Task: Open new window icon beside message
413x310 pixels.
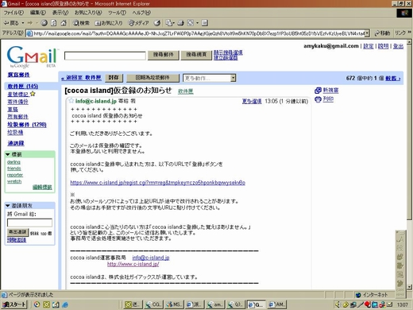Action: [x=318, y=91]
